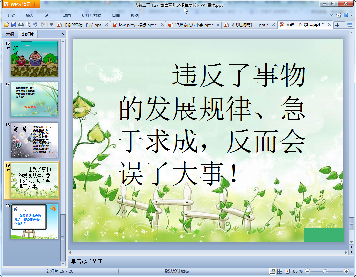This screenshot has width=356, height=277.
Task: Switch to the low ploy...模板.ppt document tab
Action: pyautogui.click(x=138, y=25)
